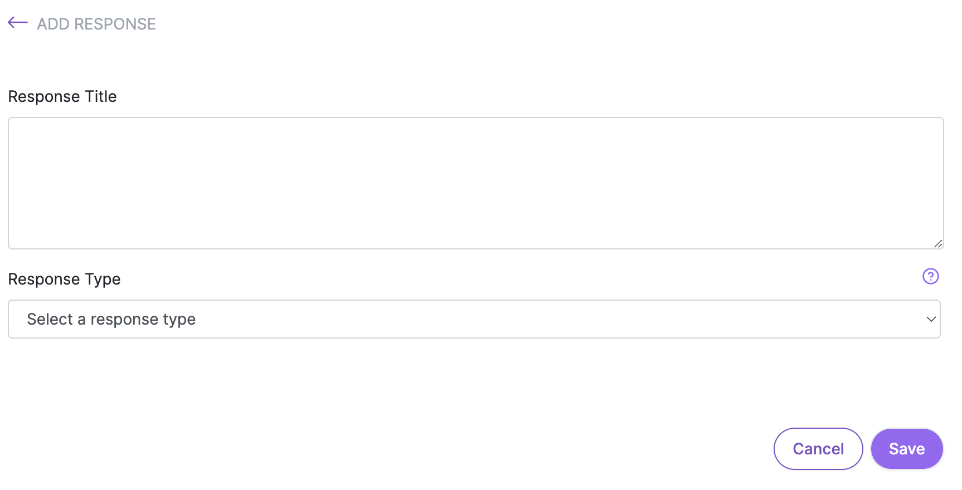Focus the Response Title text area
Image resolution: width=962 pixels, height=490 pixels.
pyautogui.click(x=476, y=183)
